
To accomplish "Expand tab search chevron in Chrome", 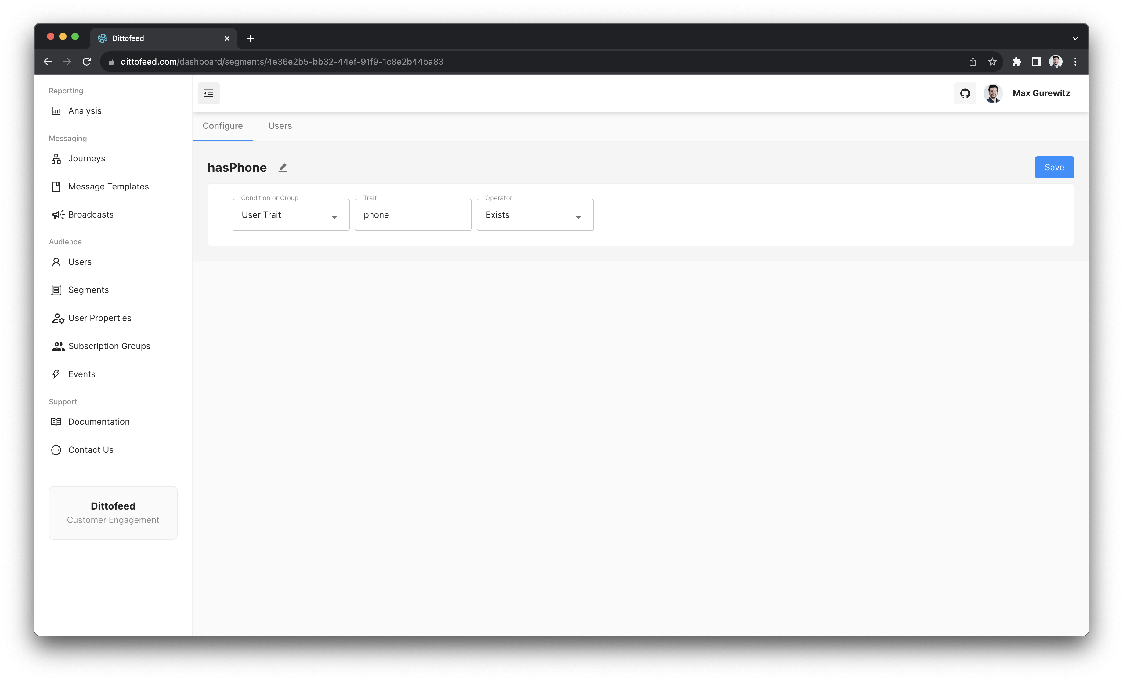I will point(1075,39).
